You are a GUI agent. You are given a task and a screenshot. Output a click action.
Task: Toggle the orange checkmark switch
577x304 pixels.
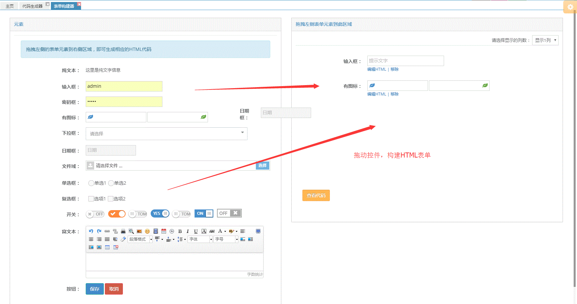[x=117, y=214]
